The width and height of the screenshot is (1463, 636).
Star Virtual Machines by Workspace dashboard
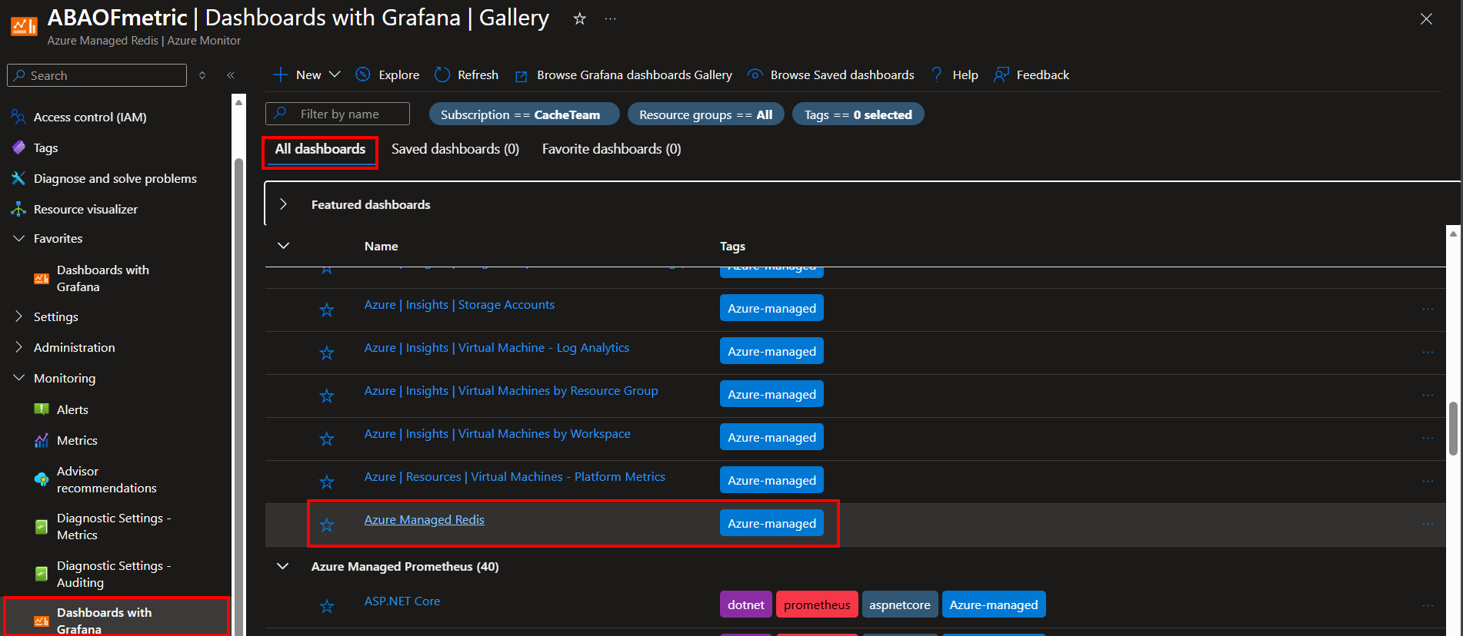click(327, 439)
